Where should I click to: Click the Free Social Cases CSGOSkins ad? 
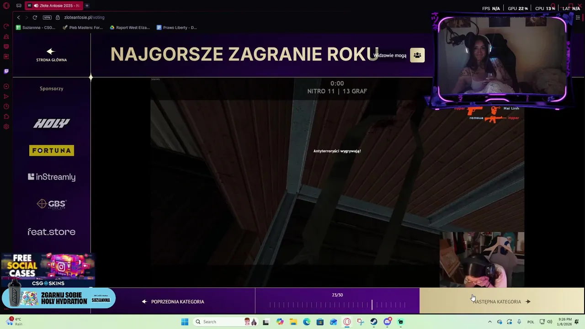coord(48,270)
